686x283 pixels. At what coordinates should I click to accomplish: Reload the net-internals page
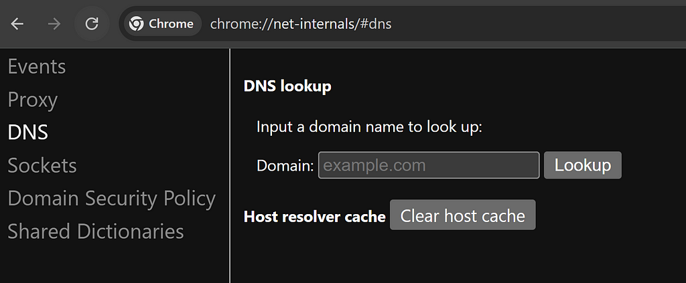tap(91, 23)
